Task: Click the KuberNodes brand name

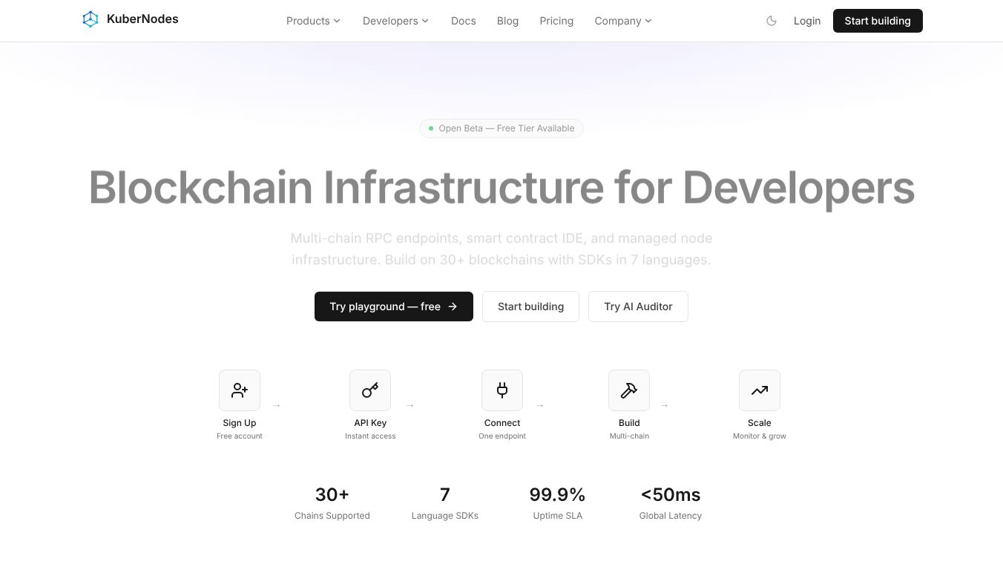Action: (x=142, y=19)
